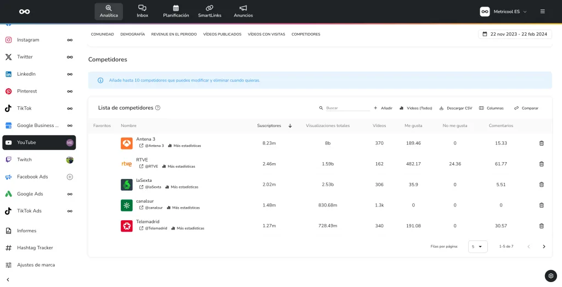Open the Inbox section
This screenshot has height=287, width=562.
click(142, 12)
